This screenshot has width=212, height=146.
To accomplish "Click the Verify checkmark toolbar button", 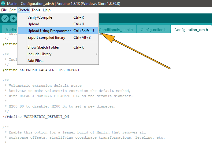I will pyautogui.click(x=5, y=19).
